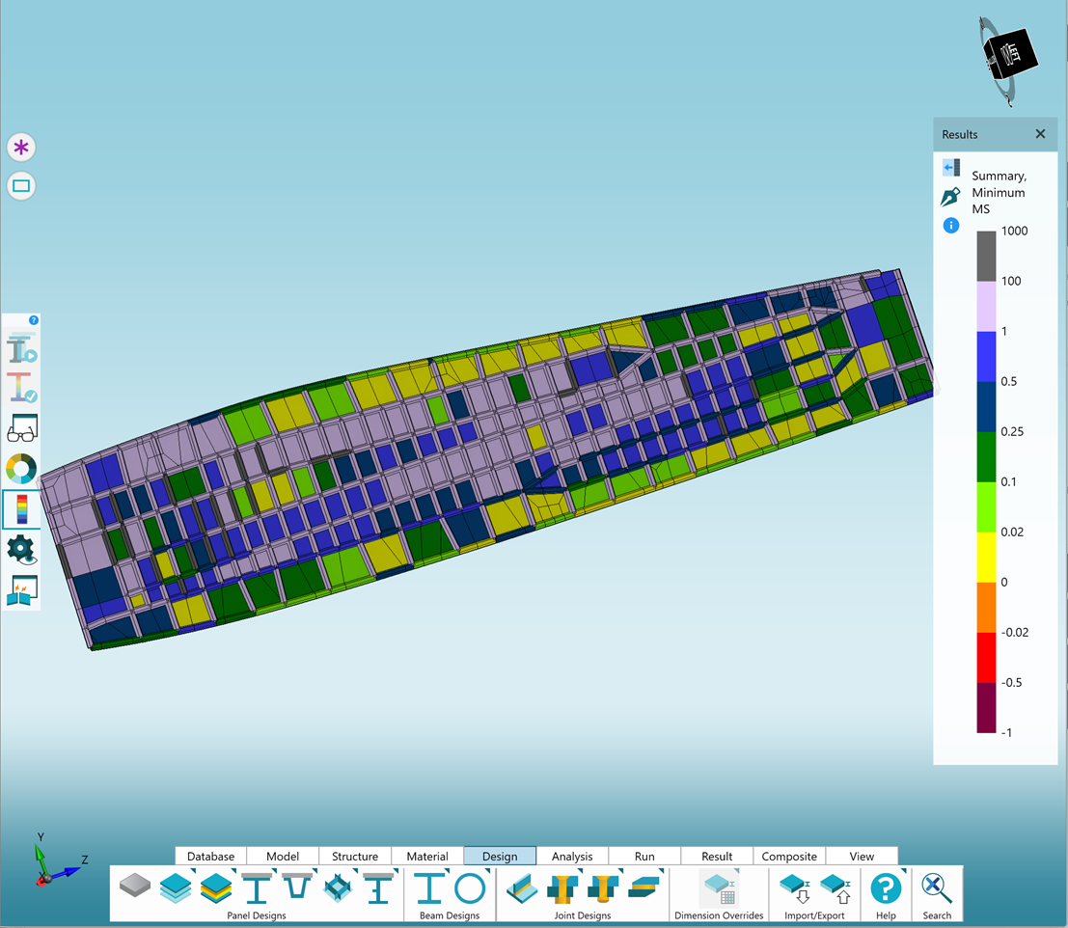Switch to the Analysis tab
Viewport: 1068px width, 928px height.
point(572,856)
